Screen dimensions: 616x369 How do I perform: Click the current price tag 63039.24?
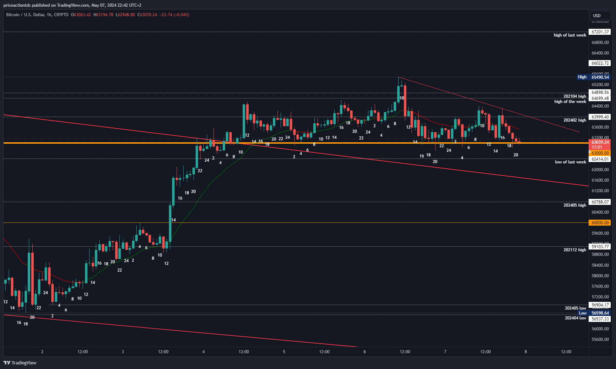pyautogui.click(x=600, y=142)
